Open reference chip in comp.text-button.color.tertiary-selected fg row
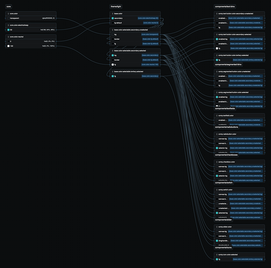Screen dimensions: 271x268 coord(248,60)
